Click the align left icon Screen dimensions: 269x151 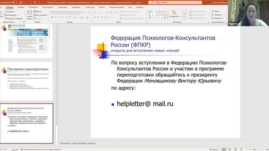[95, 17]
